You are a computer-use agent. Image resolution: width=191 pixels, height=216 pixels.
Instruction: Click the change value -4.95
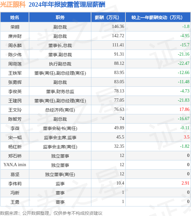click(185, 36)
